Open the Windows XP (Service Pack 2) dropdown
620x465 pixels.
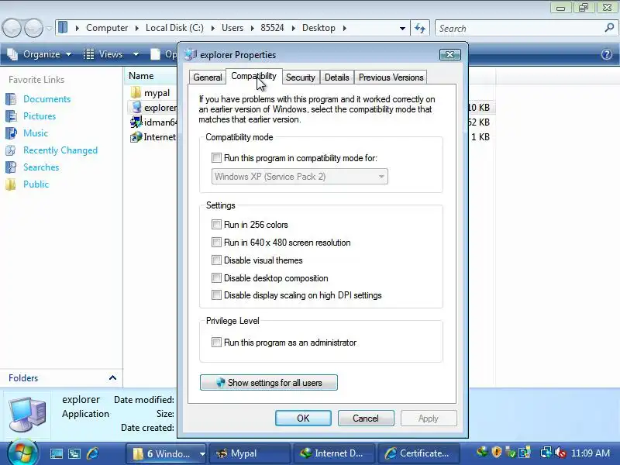click(x=300, y=177)
